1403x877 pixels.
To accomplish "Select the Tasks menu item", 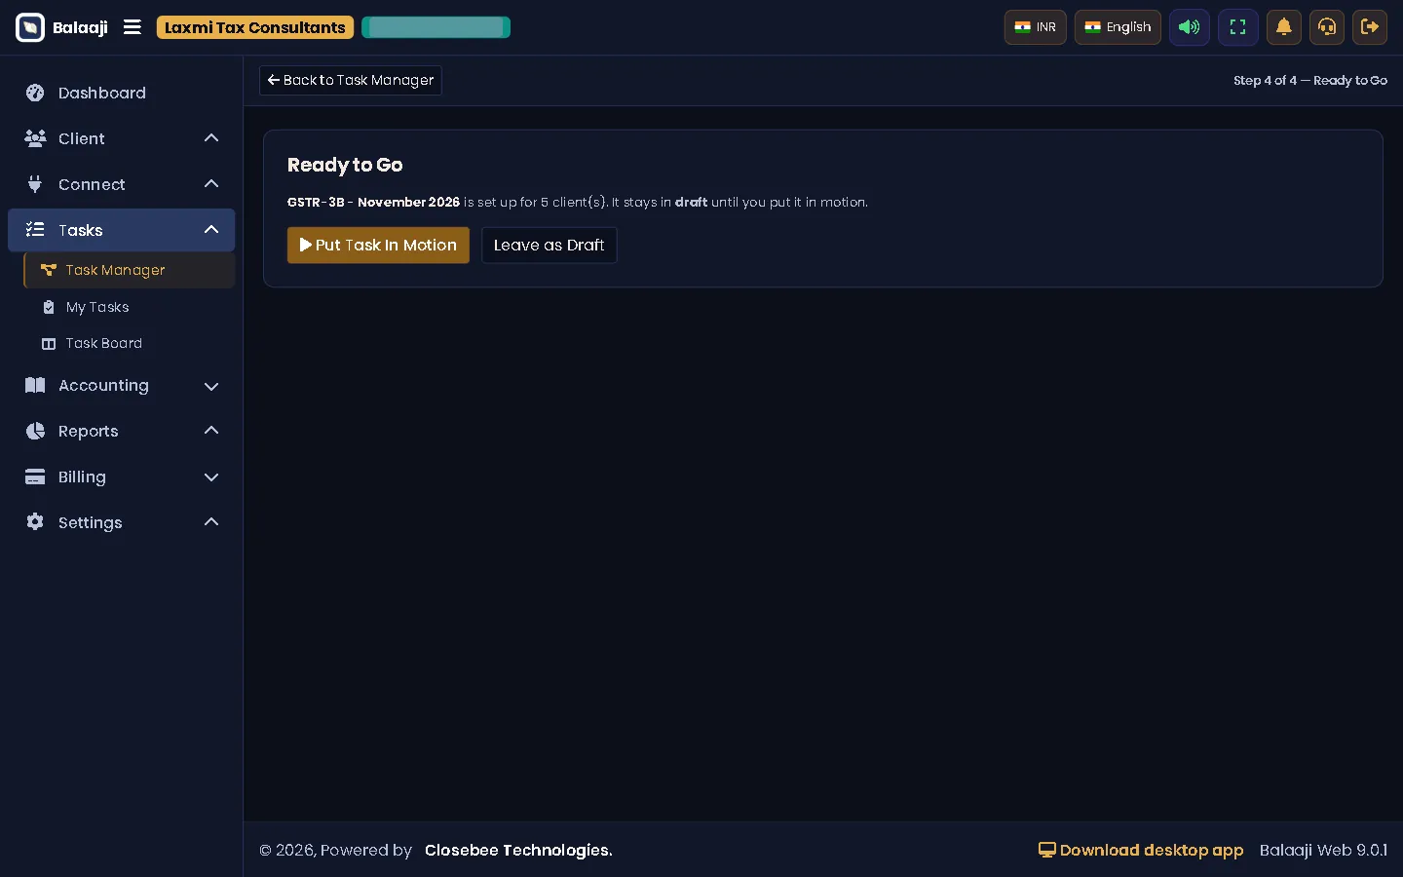I will point(122,230).
